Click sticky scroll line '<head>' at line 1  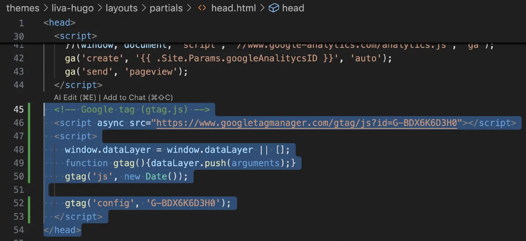tap(59, 23)
